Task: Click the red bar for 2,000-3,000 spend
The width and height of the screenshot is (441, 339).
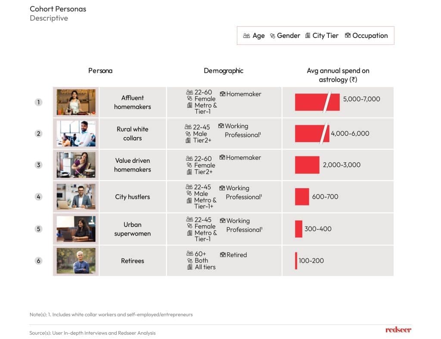Action: [x=307, y=165]
